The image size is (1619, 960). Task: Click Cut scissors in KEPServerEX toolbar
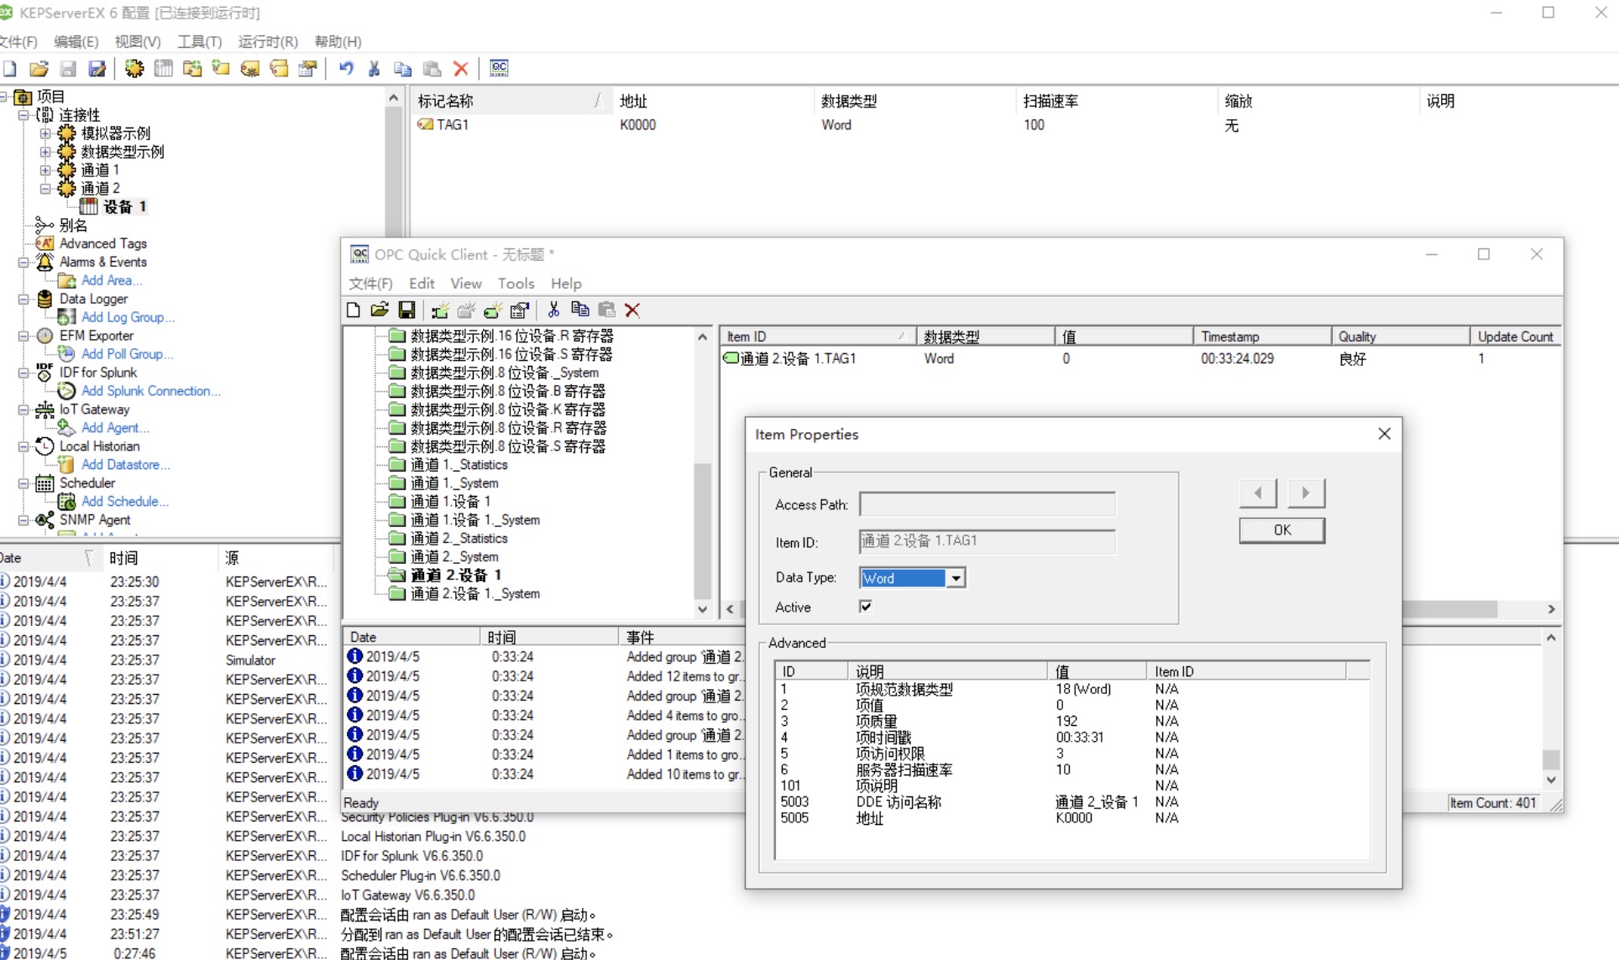pos(375,69)
